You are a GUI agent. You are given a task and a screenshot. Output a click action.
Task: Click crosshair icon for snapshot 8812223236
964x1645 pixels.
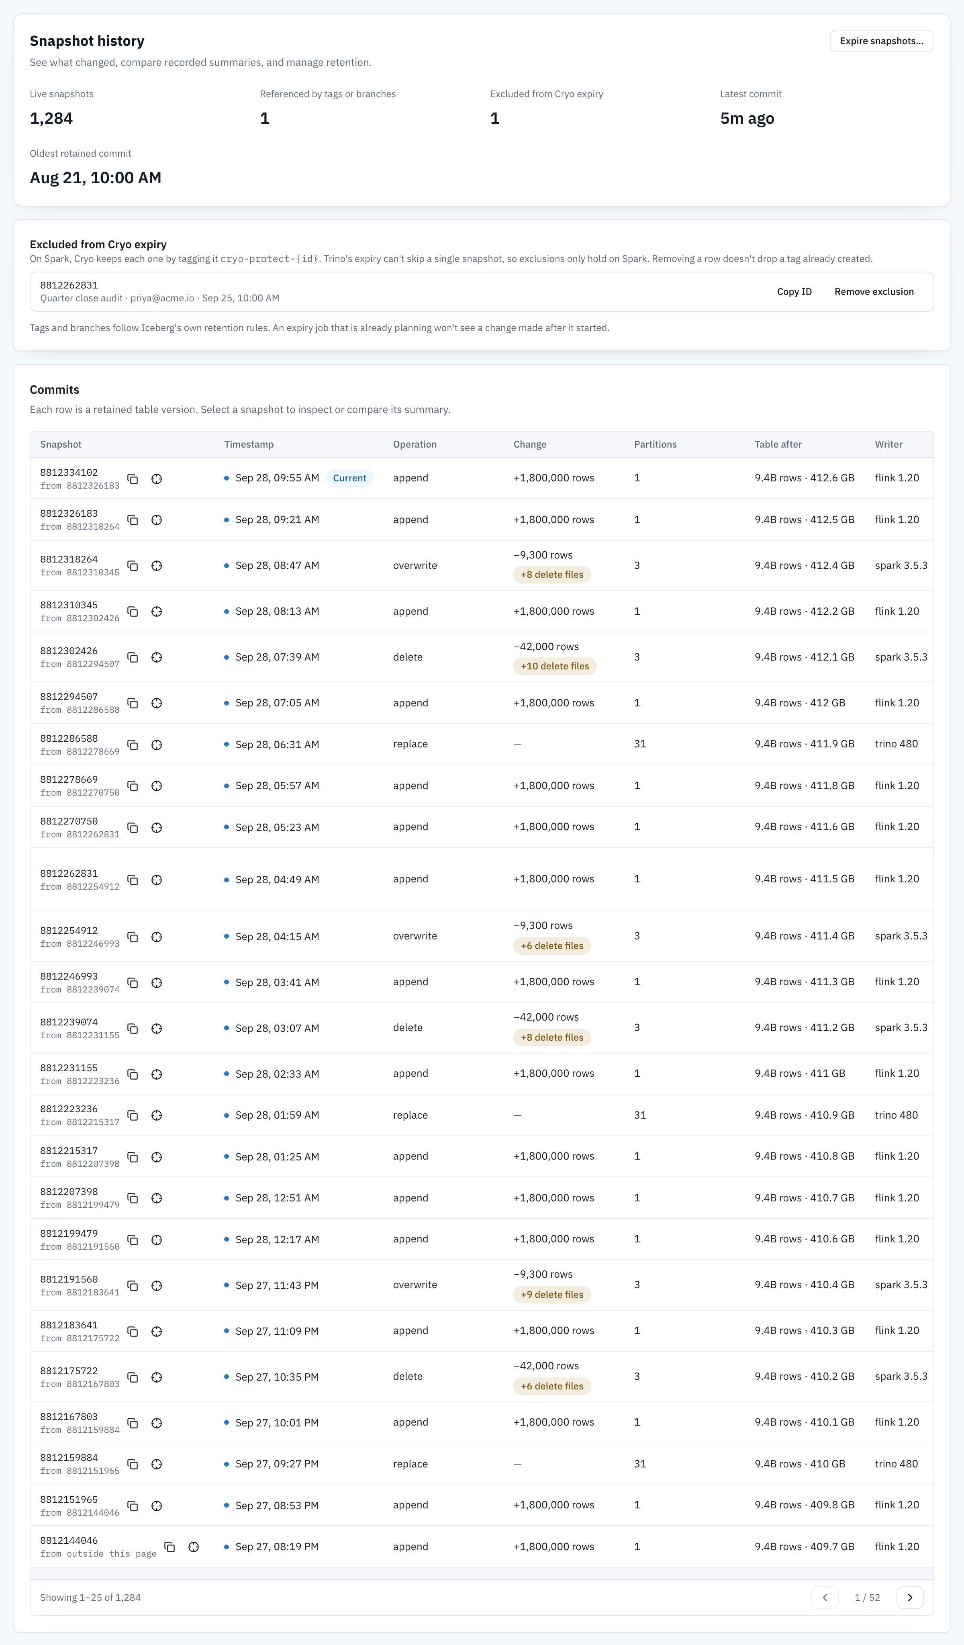tap(157, 1115)
